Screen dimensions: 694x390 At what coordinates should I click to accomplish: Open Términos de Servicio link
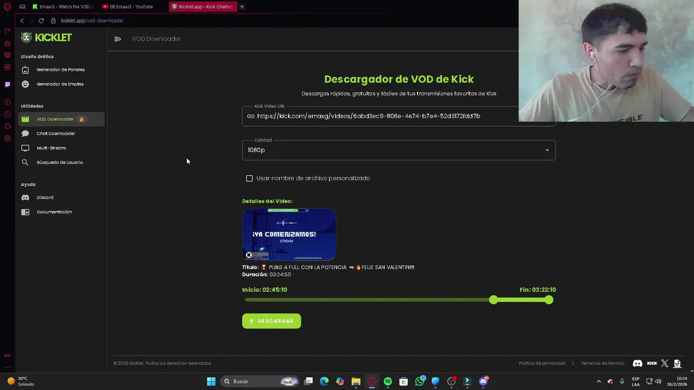602,363
